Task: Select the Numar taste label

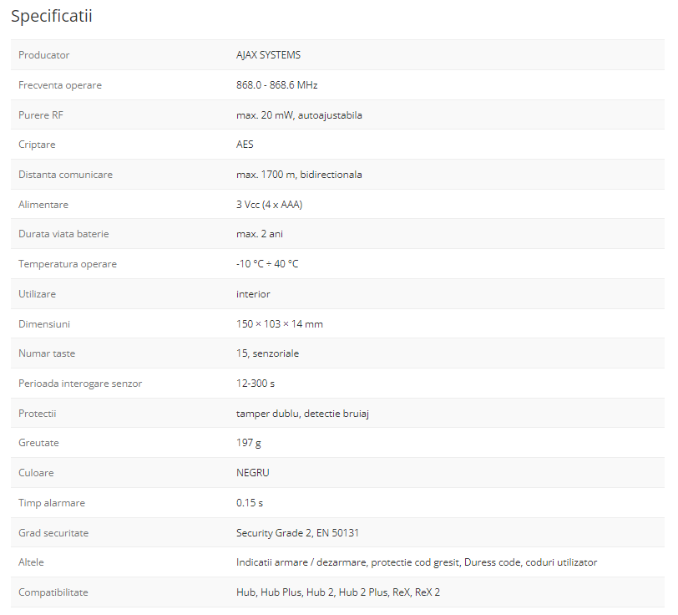Action: [x=47, y=353]
